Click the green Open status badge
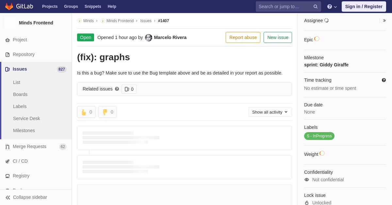The image size is (392, 205). [86, 37]
